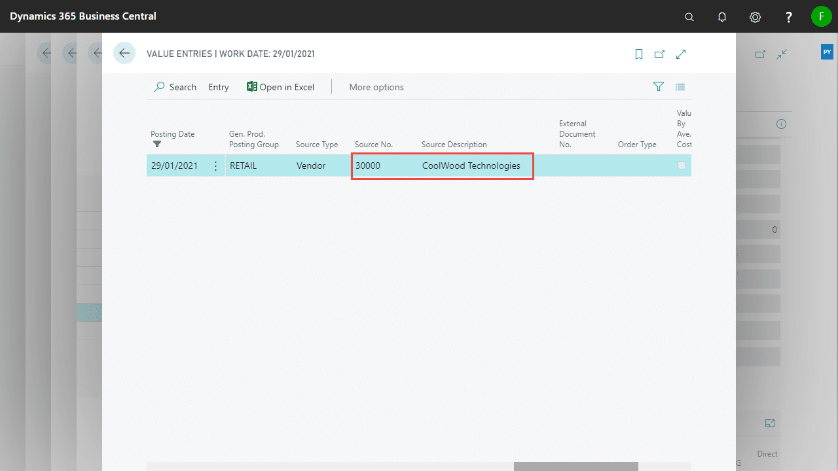Click Source Type column header

point(317,145)
